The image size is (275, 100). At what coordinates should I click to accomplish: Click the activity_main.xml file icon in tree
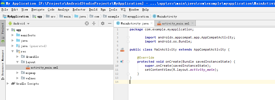[28, 67]
